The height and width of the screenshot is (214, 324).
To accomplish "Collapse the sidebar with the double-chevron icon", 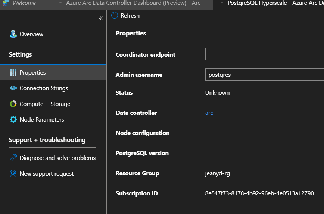I will [x=101, y=18].
